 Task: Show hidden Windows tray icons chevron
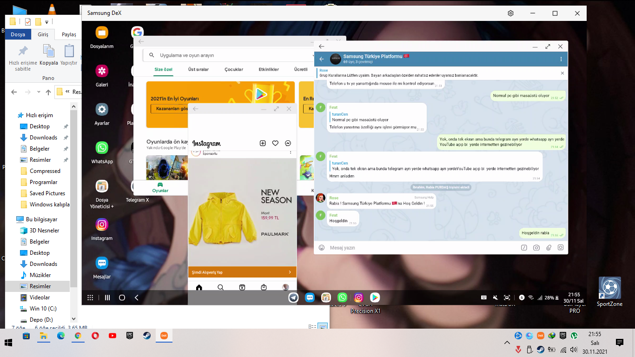pyautogui.click(x=507, y=343)
